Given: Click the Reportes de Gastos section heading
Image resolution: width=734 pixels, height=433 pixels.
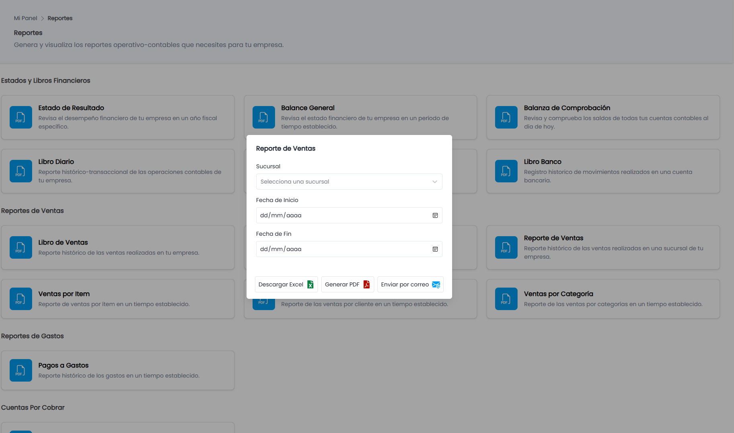Looking at the screenshot, I should point(33,336).
